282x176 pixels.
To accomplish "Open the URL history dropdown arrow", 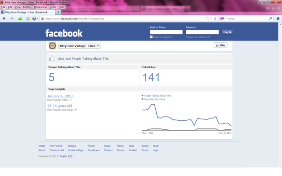I will (x=211, y=19).
